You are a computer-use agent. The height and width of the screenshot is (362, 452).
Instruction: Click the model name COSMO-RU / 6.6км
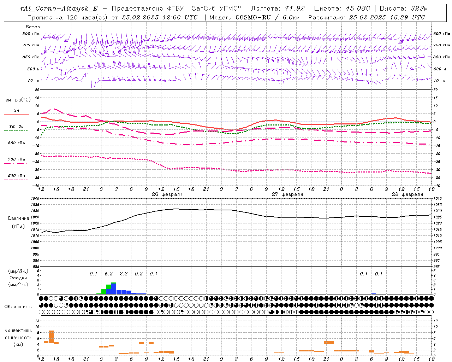(267, 17)
